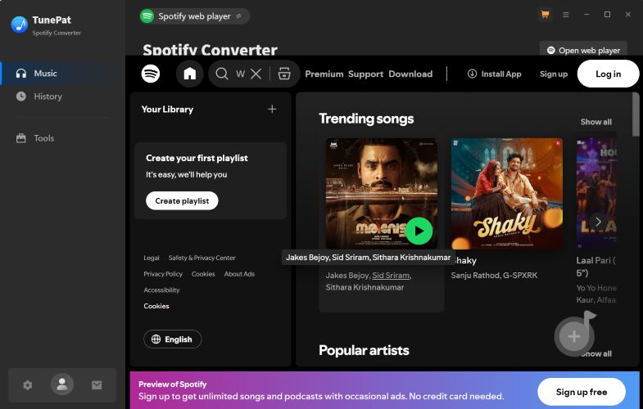Click the floating add music button

coord(575,335)
